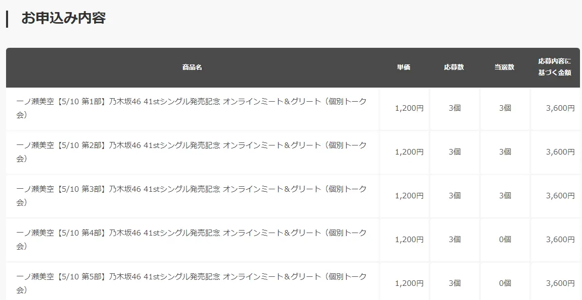
Task: Select the 5/10 第3部 product name
Action: (x=191, y=196)
